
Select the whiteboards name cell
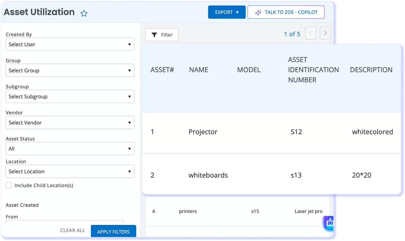coord(208,175)
